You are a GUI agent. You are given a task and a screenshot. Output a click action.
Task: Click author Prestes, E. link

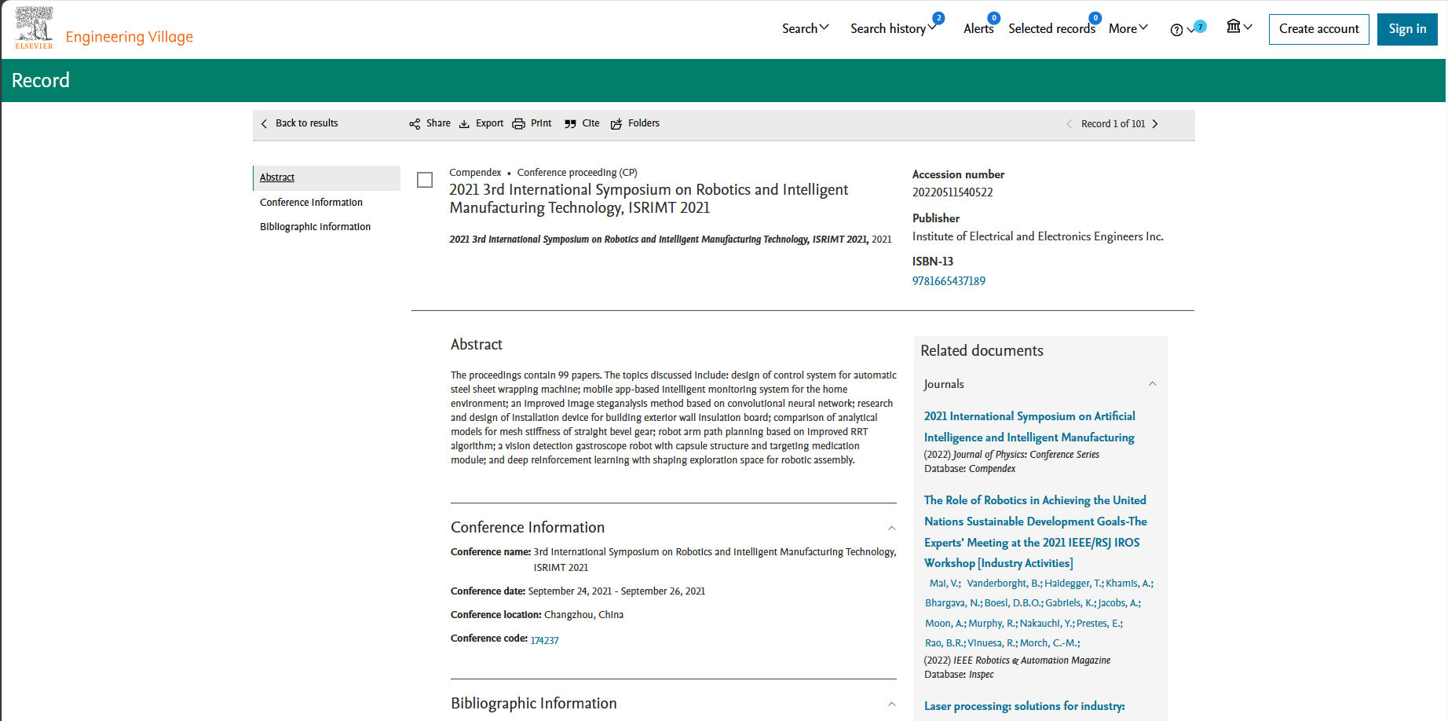point(1099,624)
